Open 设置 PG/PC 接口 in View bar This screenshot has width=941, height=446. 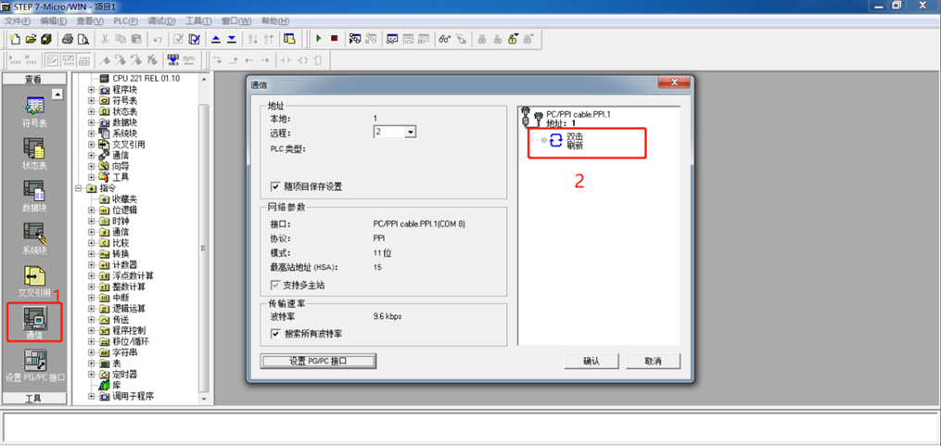coord(34,366)
